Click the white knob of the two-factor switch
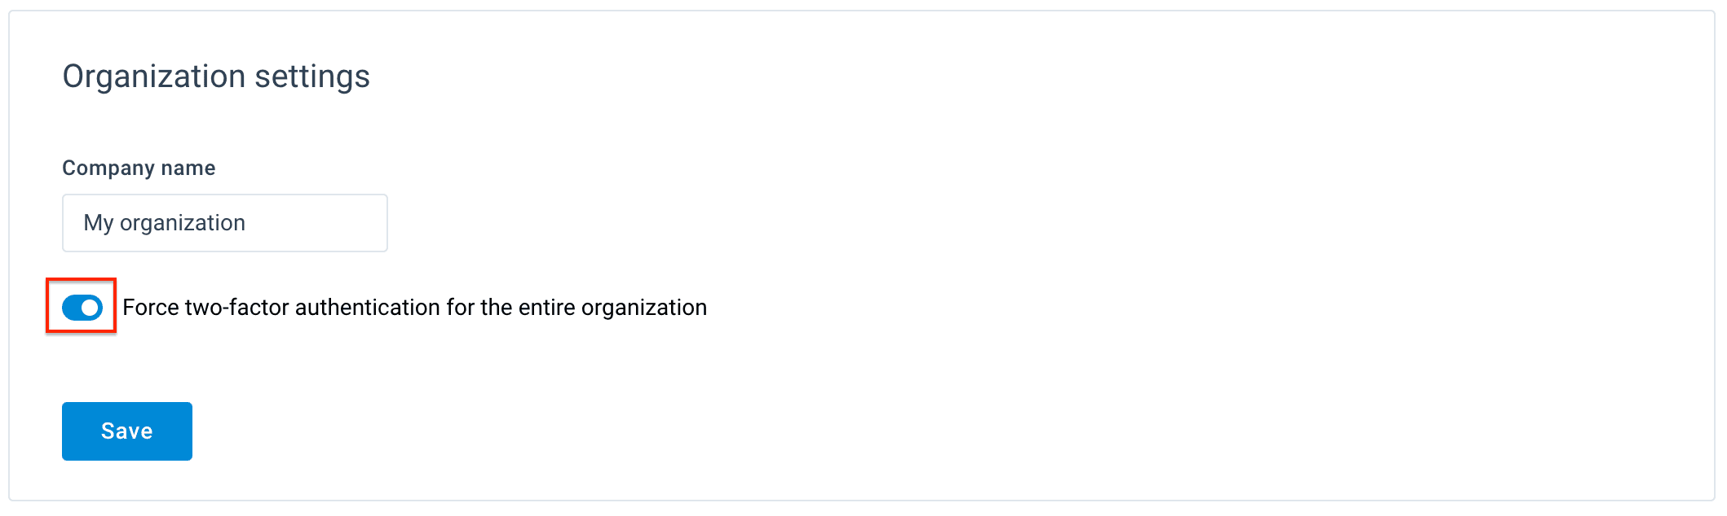The width and height of the screenshot is (1727, 516). pyautogui.click(x=90, y=308)
